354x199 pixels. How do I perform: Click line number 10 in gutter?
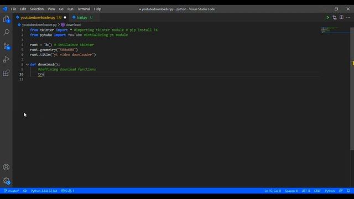pyautogui.click(x=21, y=74)
